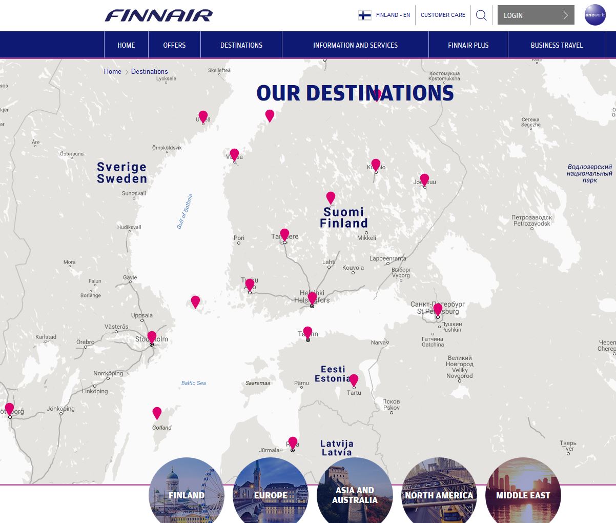The width and height of the screenshot is (616, 523).
Task: Select the Kuopio destination pin
Action: click(x=376, y=165)
